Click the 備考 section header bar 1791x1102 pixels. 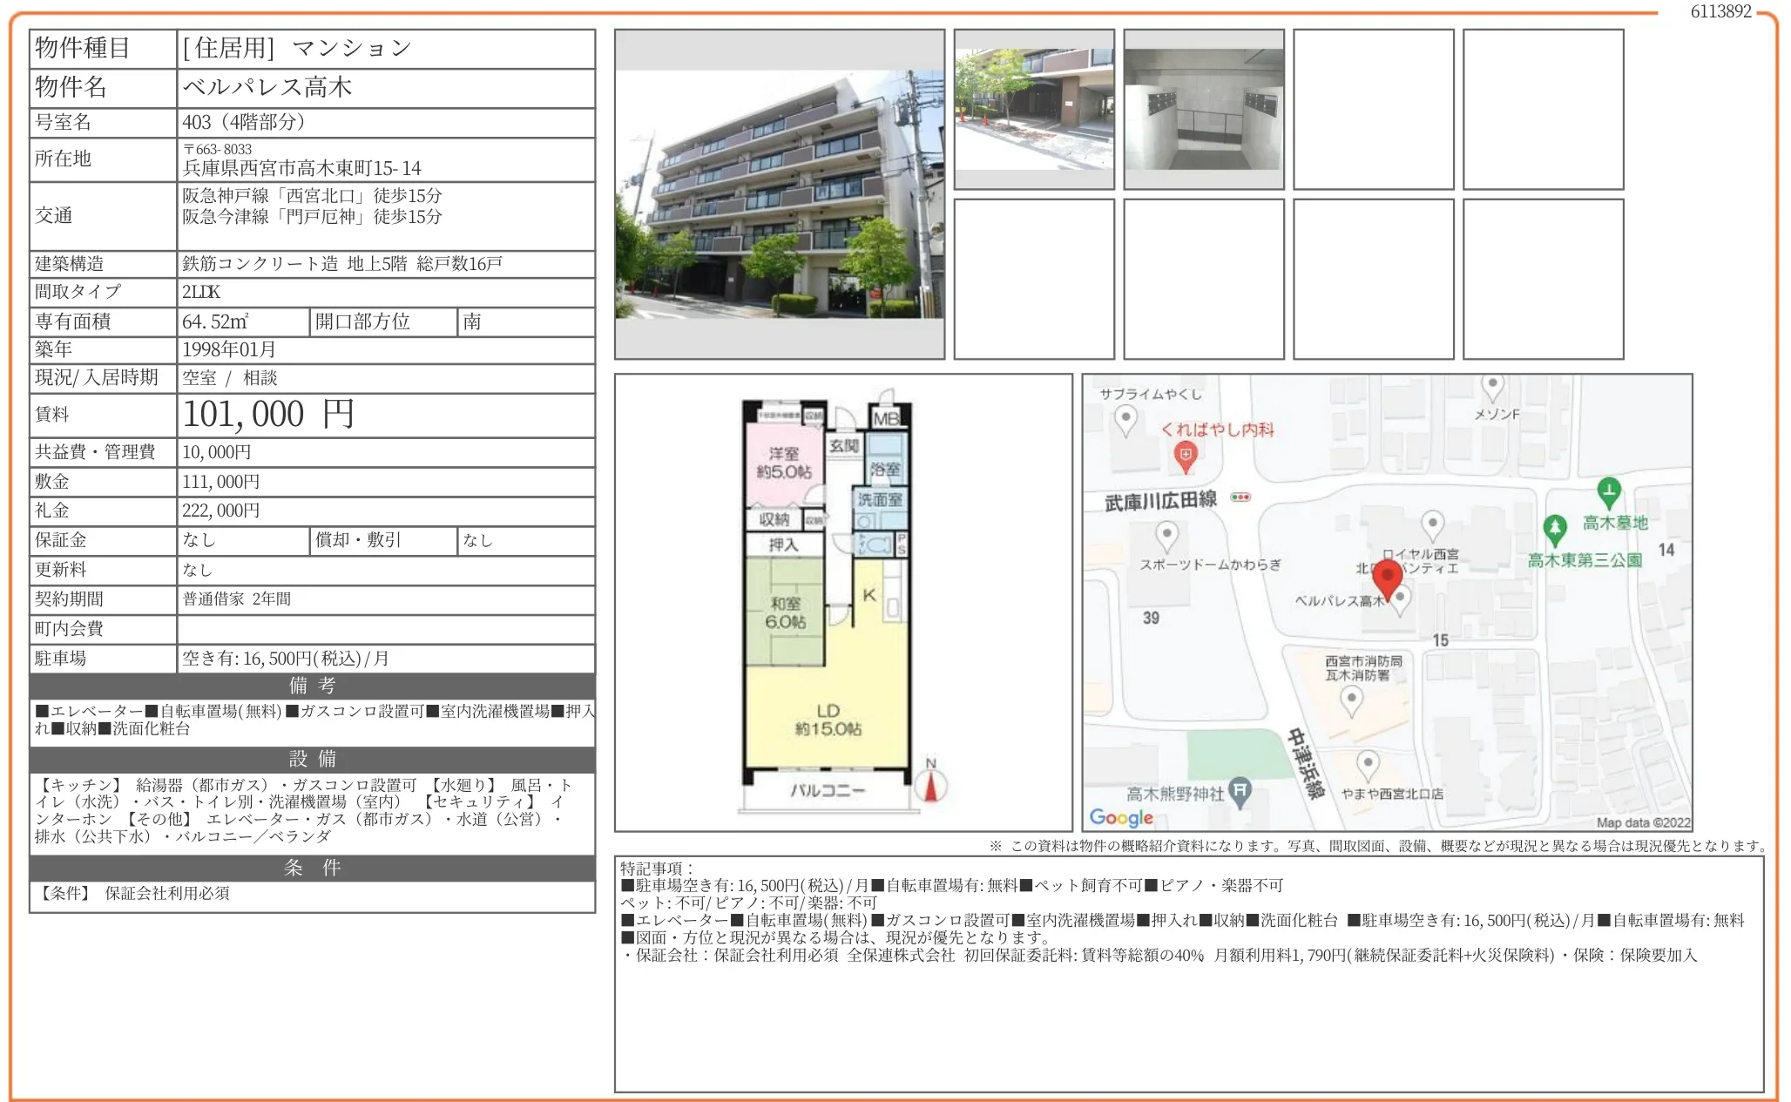coord(312,686)
